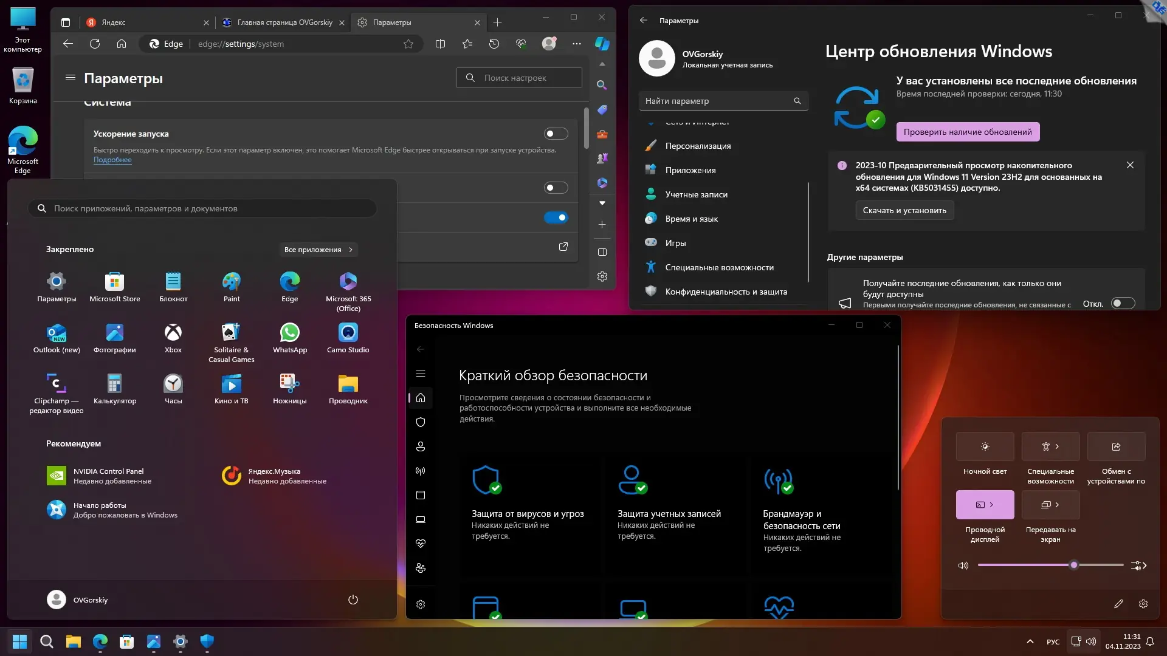The width and height of the screenshot is (1167, 656).
Task: Launch Camo Studio pinned app
Action: pos(348,333)
